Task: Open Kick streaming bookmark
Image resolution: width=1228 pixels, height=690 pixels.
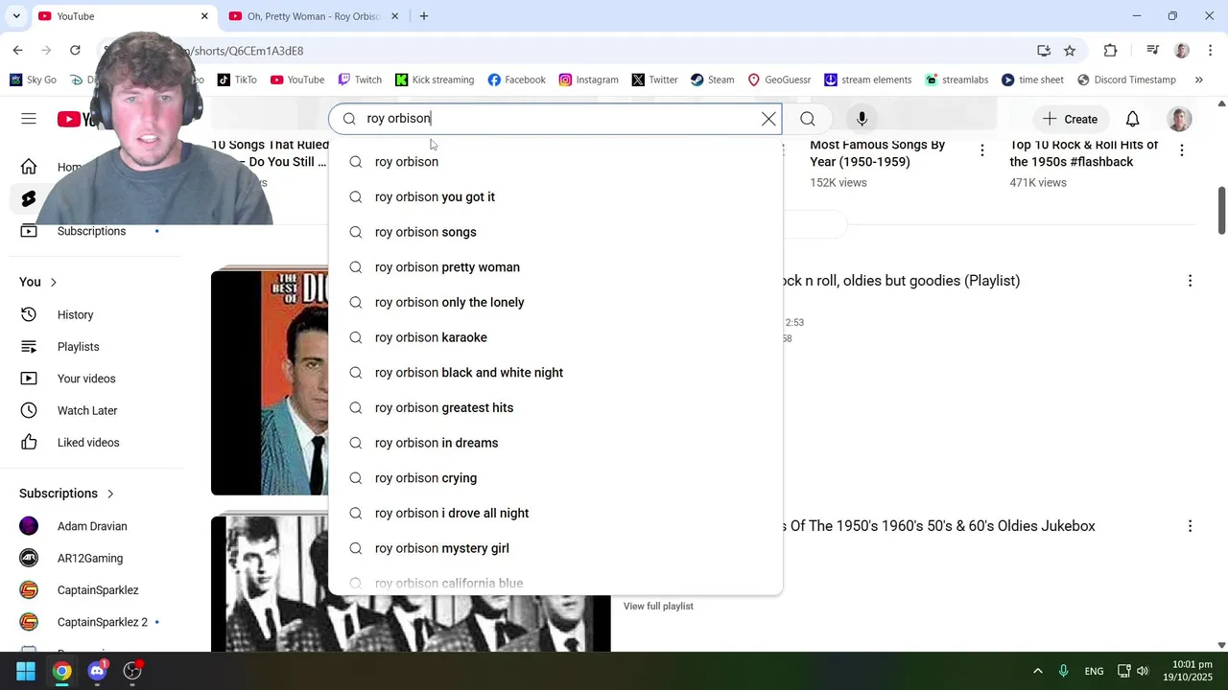Action: (x=434, y=80)
